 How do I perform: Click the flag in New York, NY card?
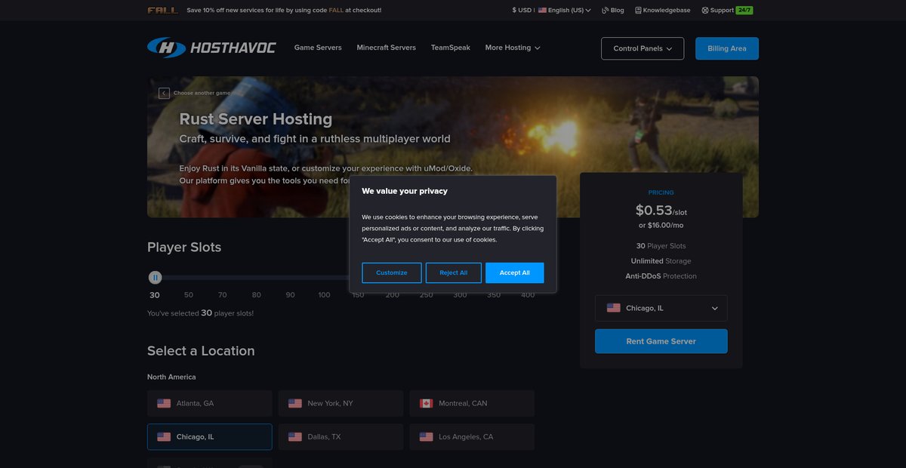click(x=295, y=403)
